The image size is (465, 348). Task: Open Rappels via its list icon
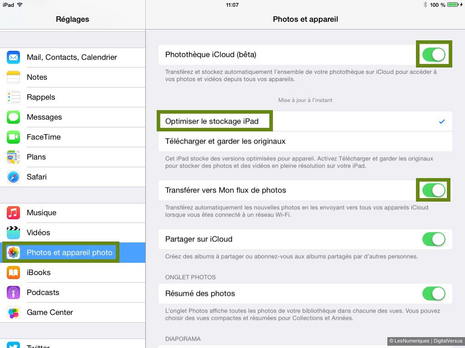click(13, 97)
